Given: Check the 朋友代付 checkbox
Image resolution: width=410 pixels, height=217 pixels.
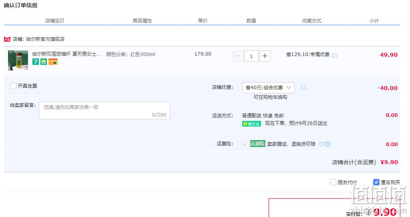Looking at the screenshot, I should tap(333, 182).
